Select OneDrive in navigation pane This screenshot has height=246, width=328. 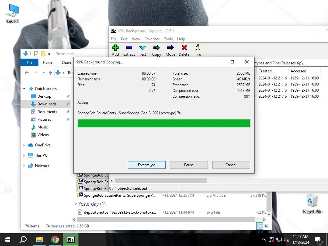point(43,145)
